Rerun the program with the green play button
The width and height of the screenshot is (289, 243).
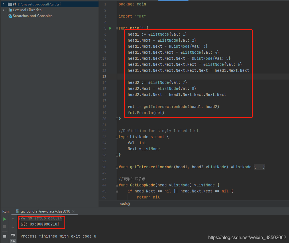5,219
